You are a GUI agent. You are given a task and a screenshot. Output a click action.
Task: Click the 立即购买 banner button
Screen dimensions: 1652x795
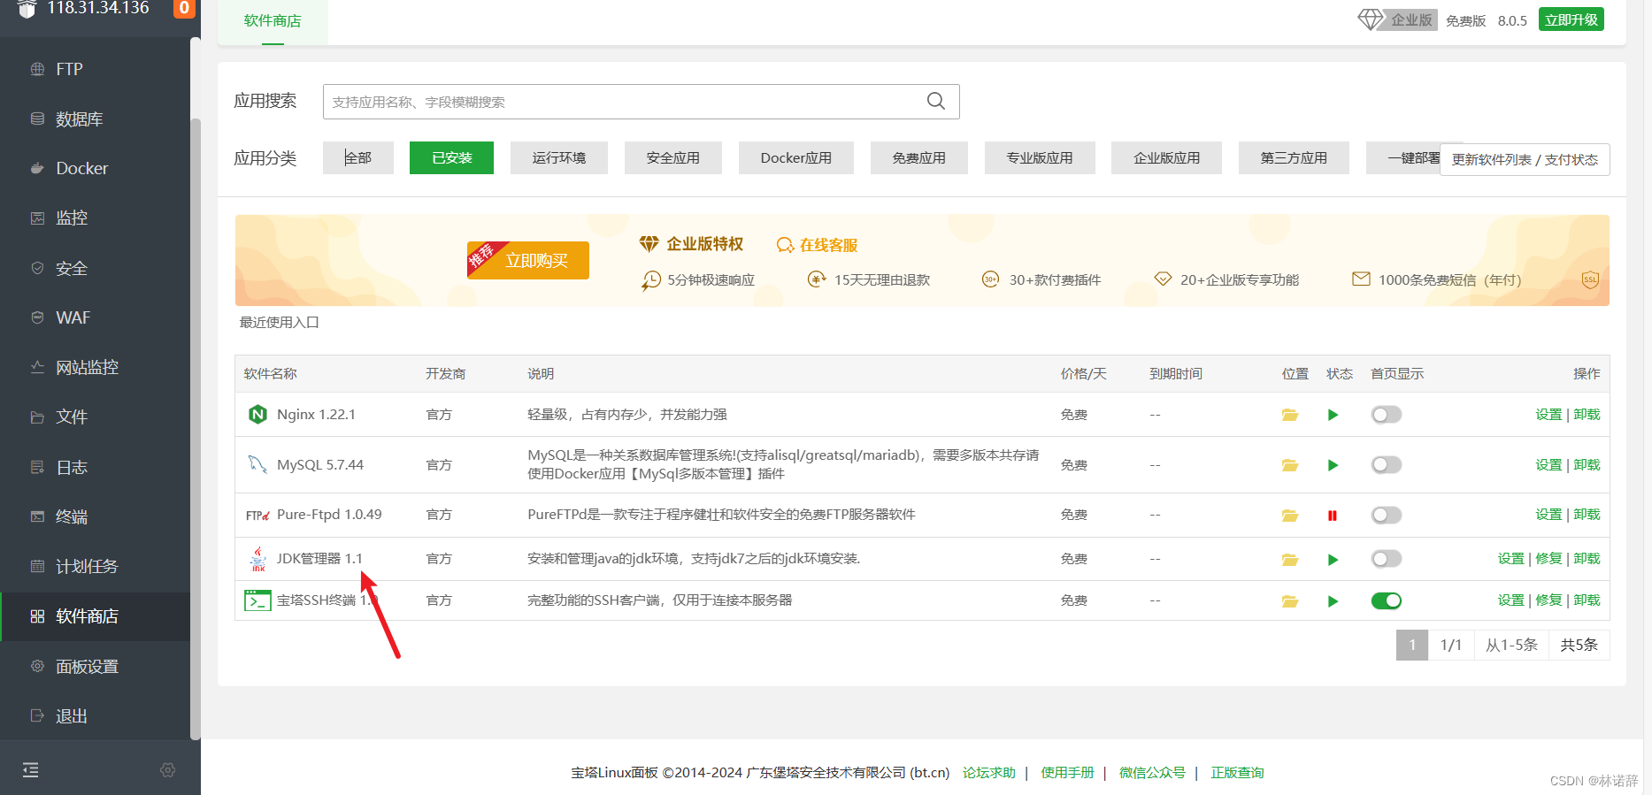pyautogui.click(x=528, y=260)
